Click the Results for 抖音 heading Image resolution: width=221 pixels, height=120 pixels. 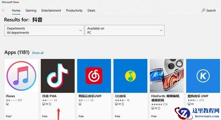tap(23, 20)
